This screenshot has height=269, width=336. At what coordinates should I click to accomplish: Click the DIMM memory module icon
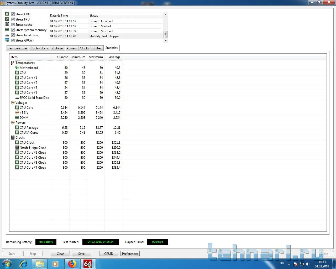(x=17, y=118)
